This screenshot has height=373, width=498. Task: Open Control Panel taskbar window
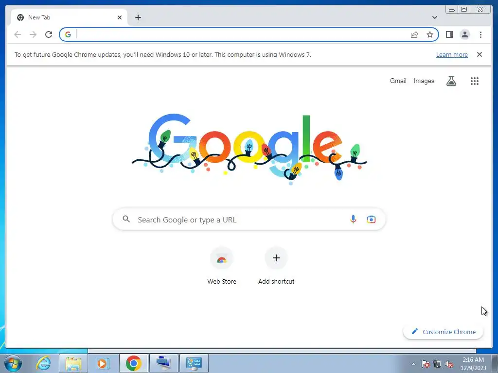click(x=194, y=363)
